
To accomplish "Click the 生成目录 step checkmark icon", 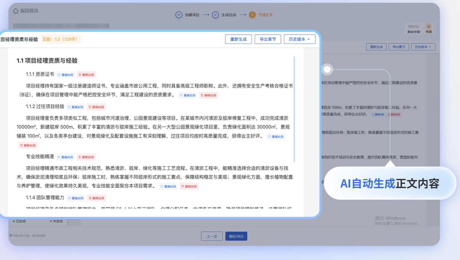I will pos(215,15).
